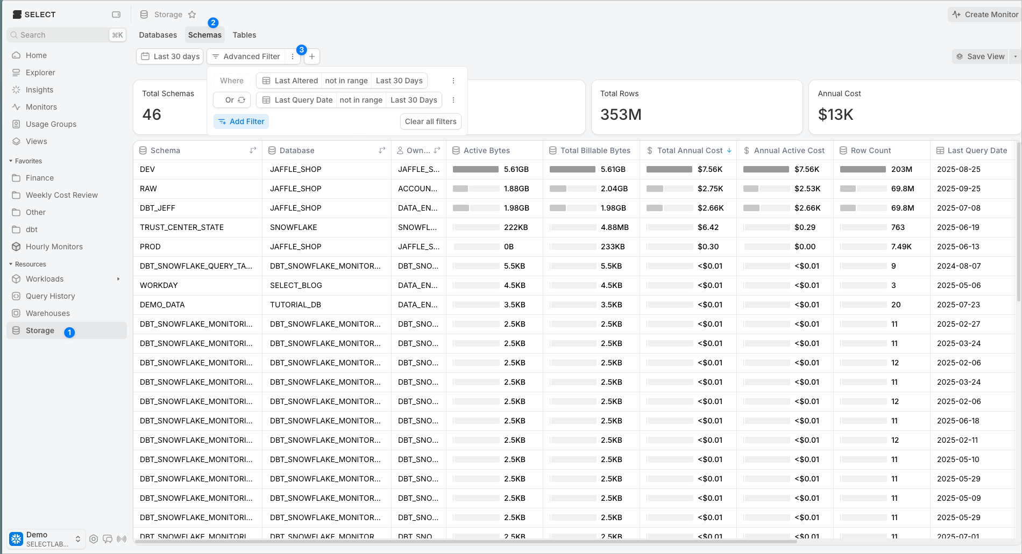Switch to the Databases tab
This screenshot has width=1022, height=554.
[158, 35]
